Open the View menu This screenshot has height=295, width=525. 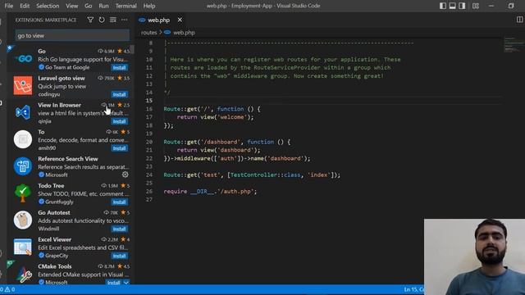coord(71,6)
